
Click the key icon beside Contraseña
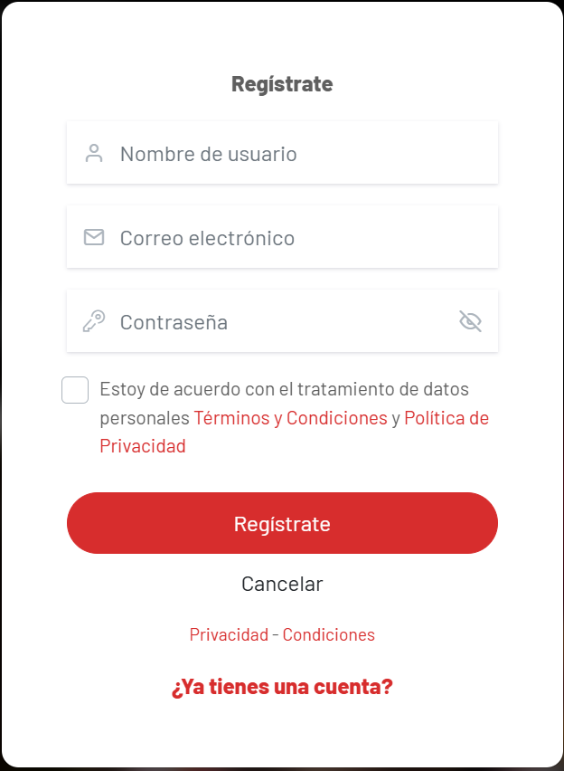[x=94, y=321]
